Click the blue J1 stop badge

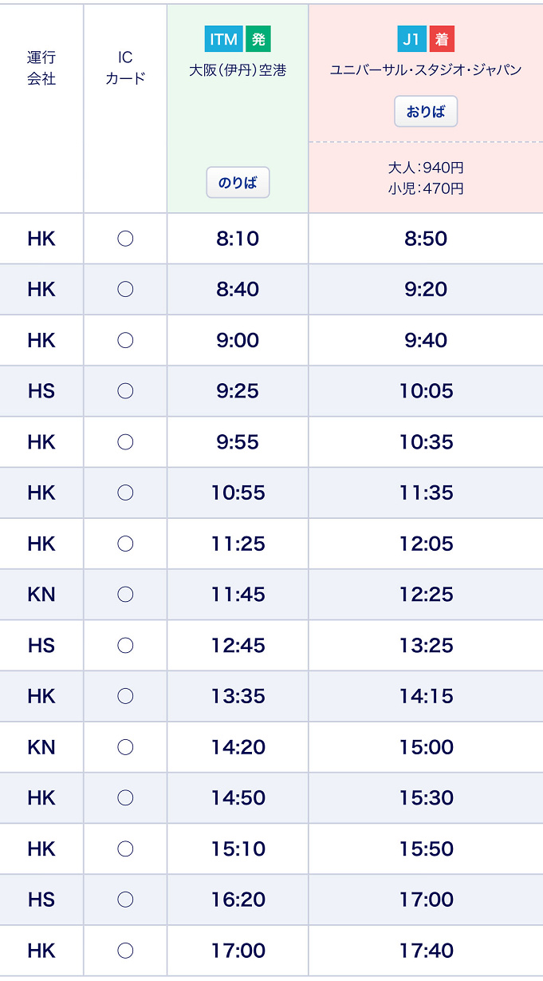(x=412, y=38)
